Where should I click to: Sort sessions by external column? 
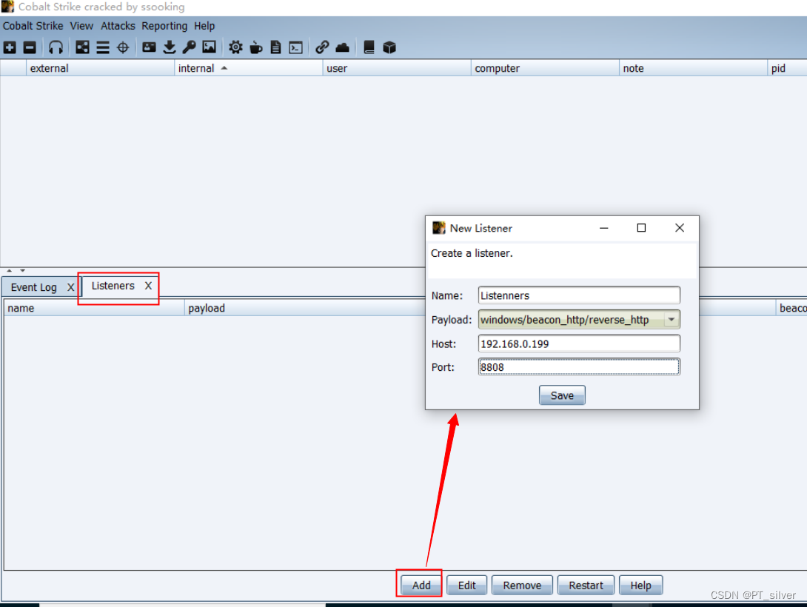click(101, 68)
